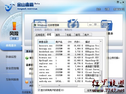Open 设置 link in header
Screen dimensions: 126x94
[x=107, y=9]
